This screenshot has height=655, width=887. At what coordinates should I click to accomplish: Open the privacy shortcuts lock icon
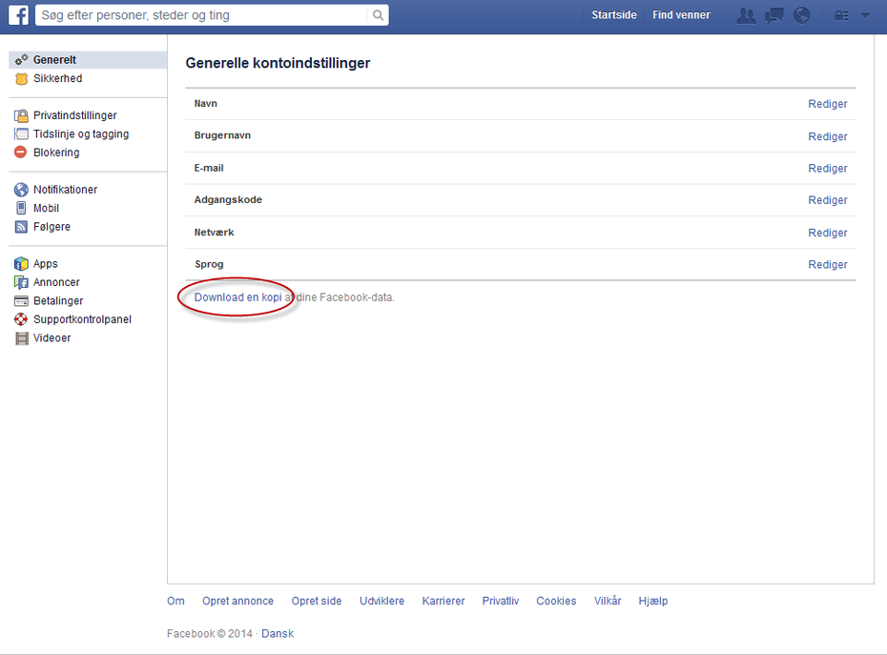click(842, 15)
